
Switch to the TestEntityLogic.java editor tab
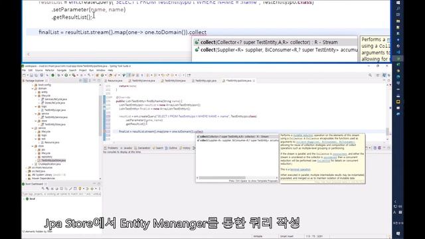pyautogui.click(x=206, y=81)
